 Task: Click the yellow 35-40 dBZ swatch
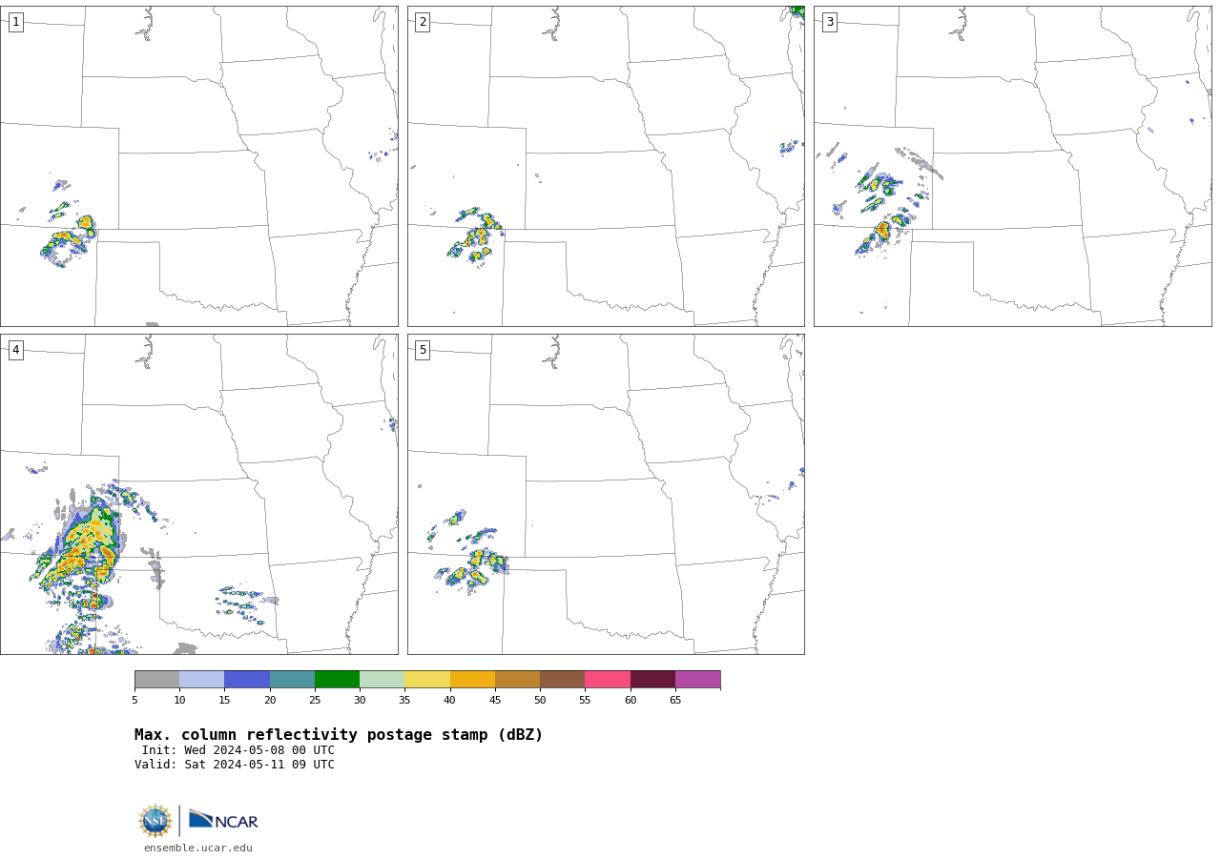click(x=427, y=679)
